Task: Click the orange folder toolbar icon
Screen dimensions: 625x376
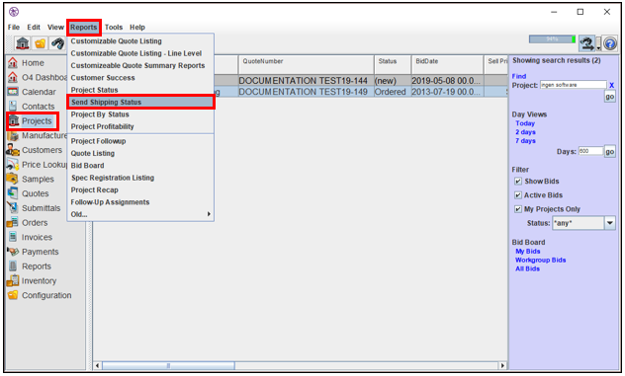Action: coord(40,43)
